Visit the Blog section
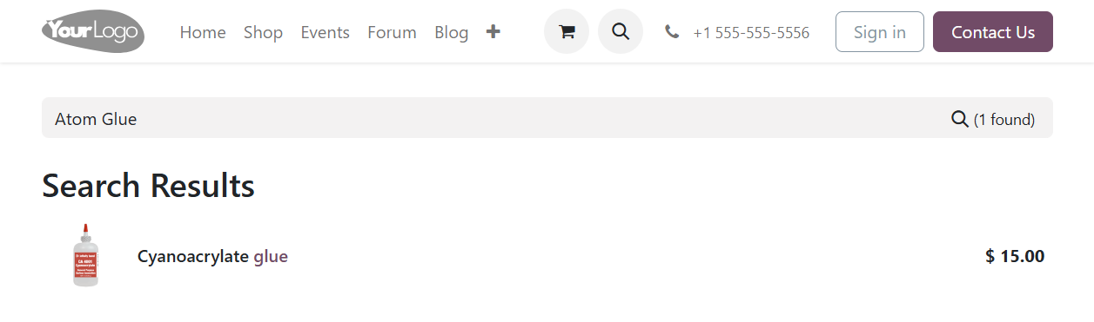This screenshot has width=1094, height=322. tap(452, 32)
